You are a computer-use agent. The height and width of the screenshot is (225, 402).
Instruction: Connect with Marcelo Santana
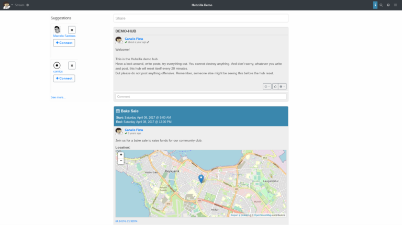(x=64, y=43)
